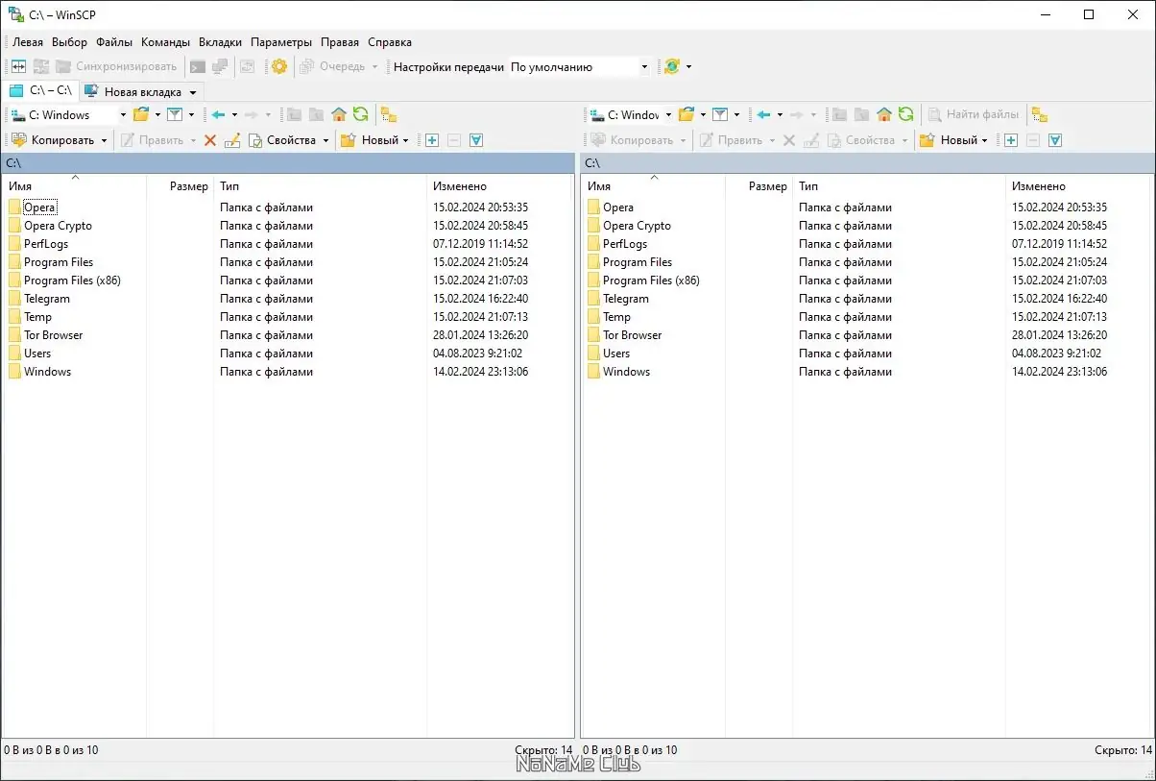This screenshot has height=781, width=1156.
Task: Open the Файлы menu
Action: click(114, 42)
